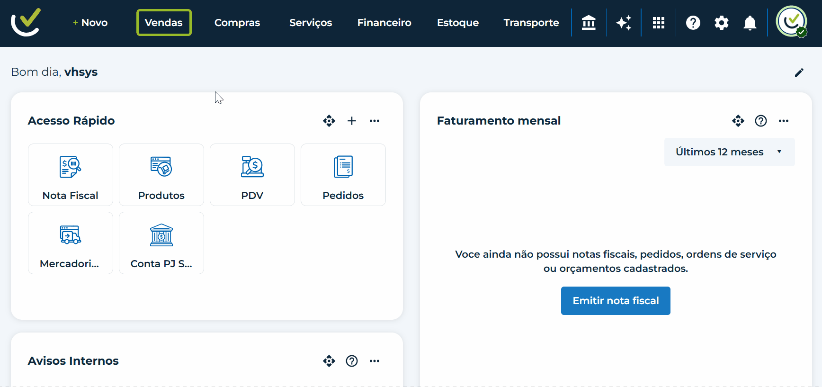Open the apps grid icon
The width and height of the screenshot is (822, 387).
coord(659,23)
